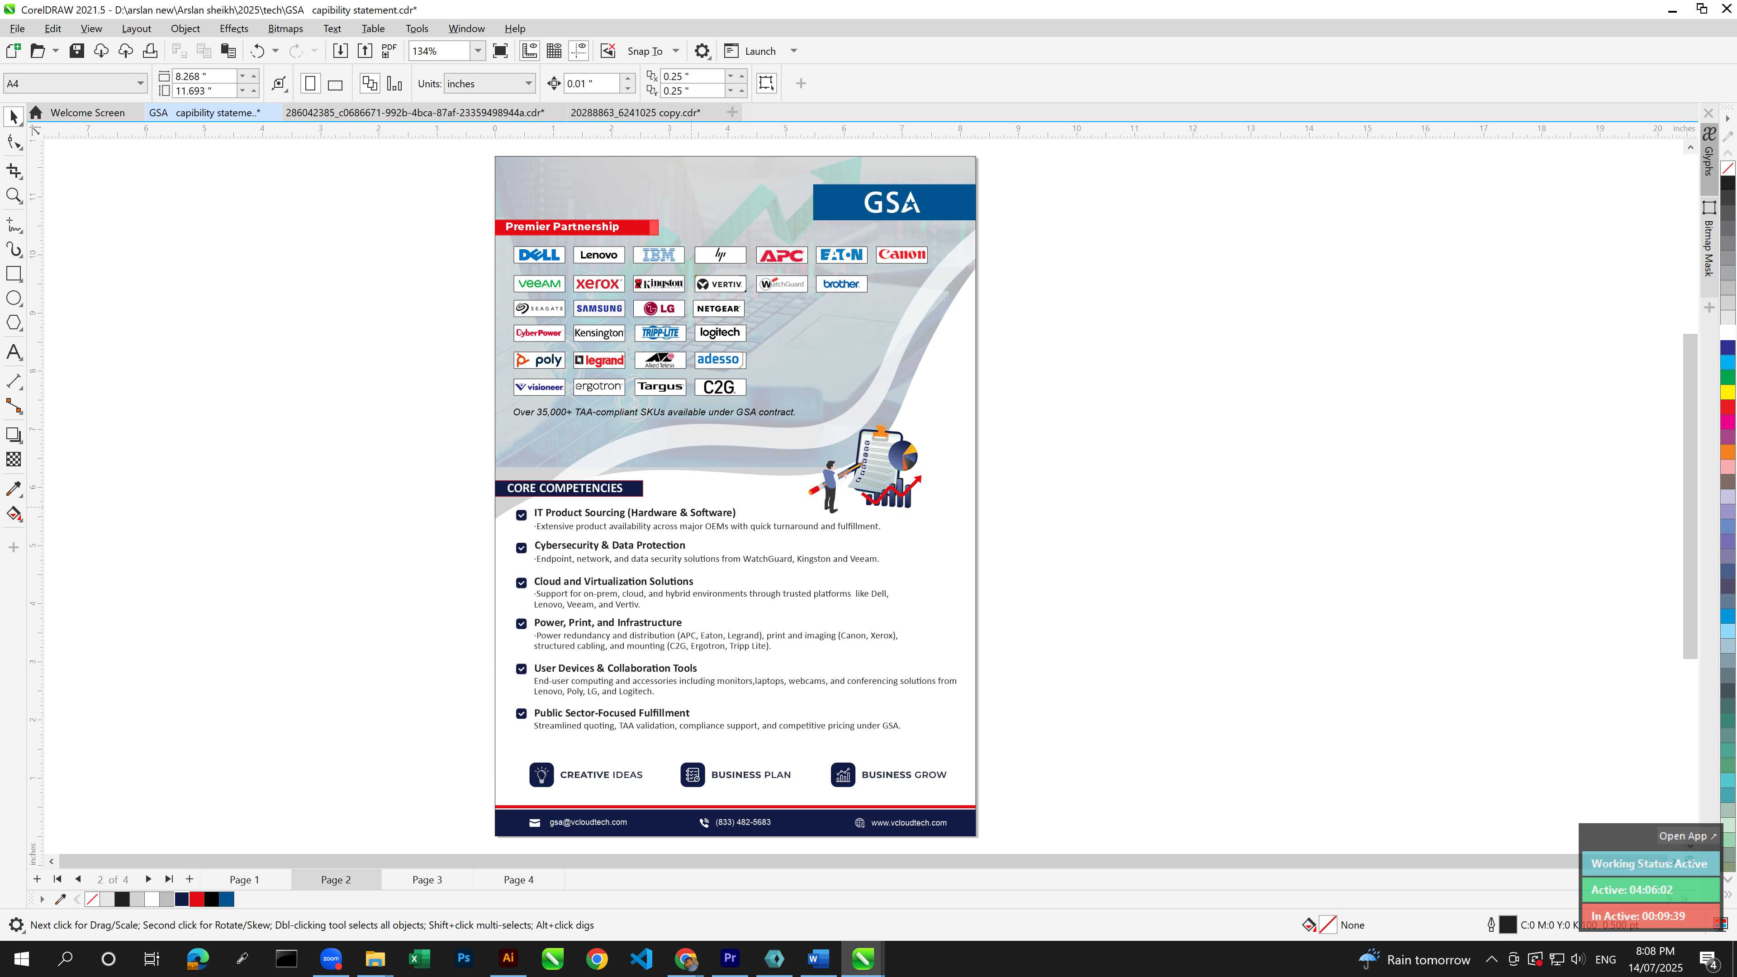1737x977 pixels.
Task: Open the Units inches dropdown
Action: 528,84
